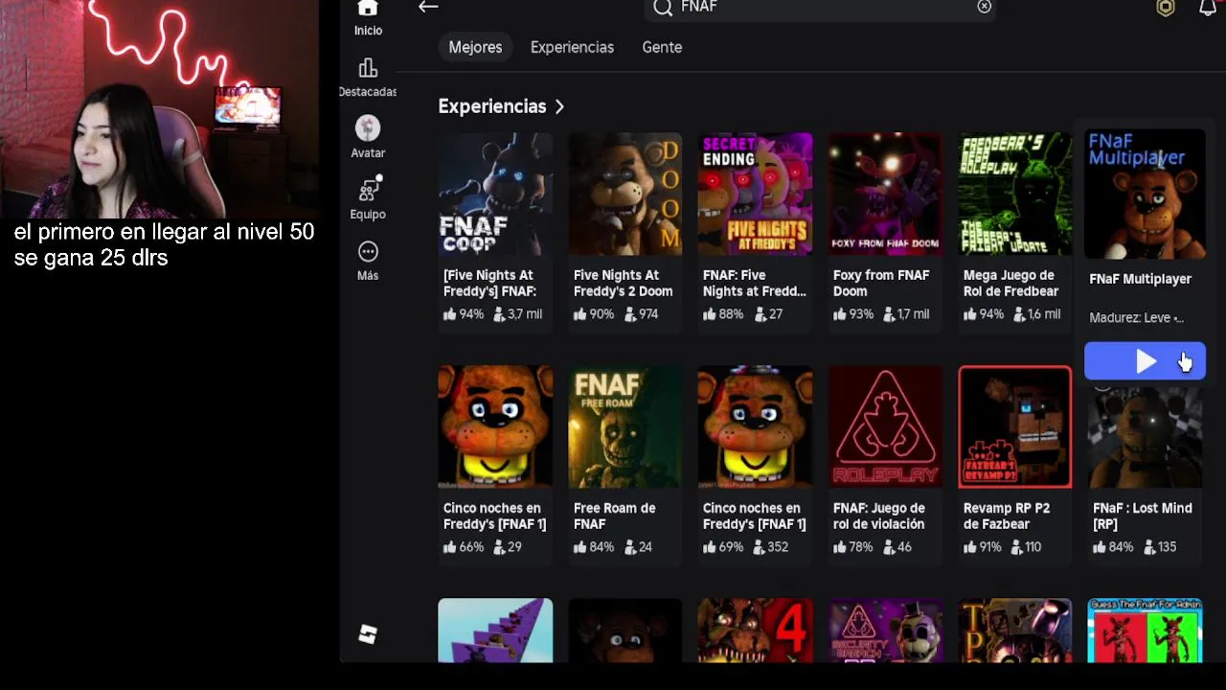The width and height of the screenshot is (1226, 690).
Task: Open the red Roleplay logo thumbnail
Action: click(885, 426)
